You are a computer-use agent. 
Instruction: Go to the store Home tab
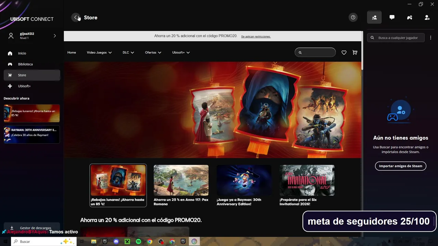[72, 53]
